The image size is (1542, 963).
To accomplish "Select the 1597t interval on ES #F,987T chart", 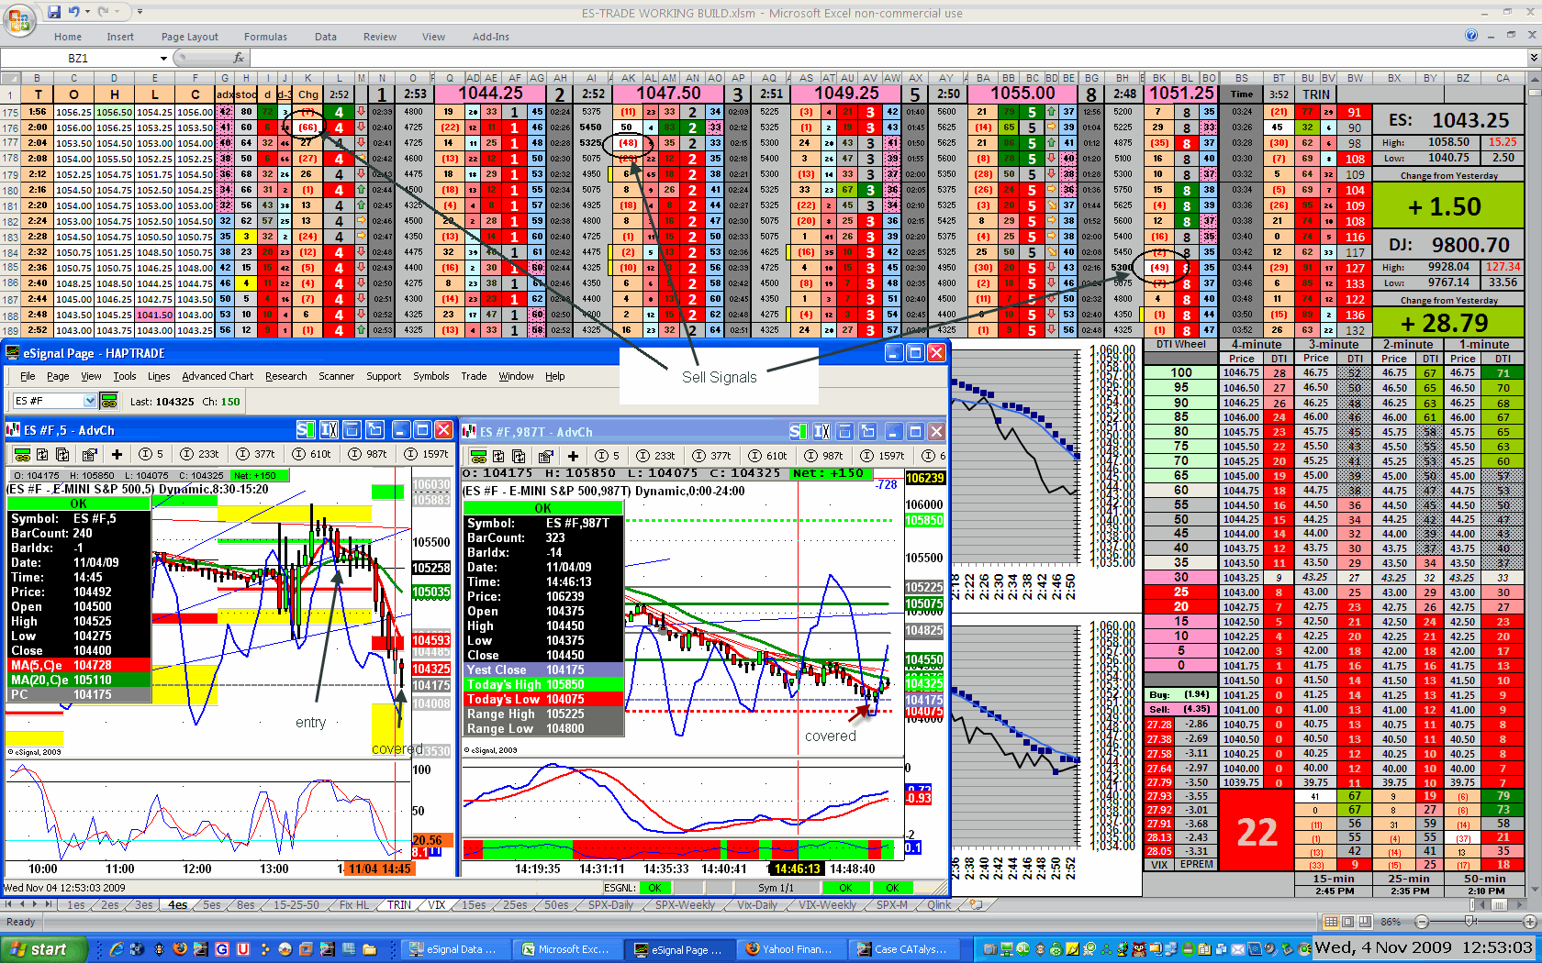I will pos(881,456).
